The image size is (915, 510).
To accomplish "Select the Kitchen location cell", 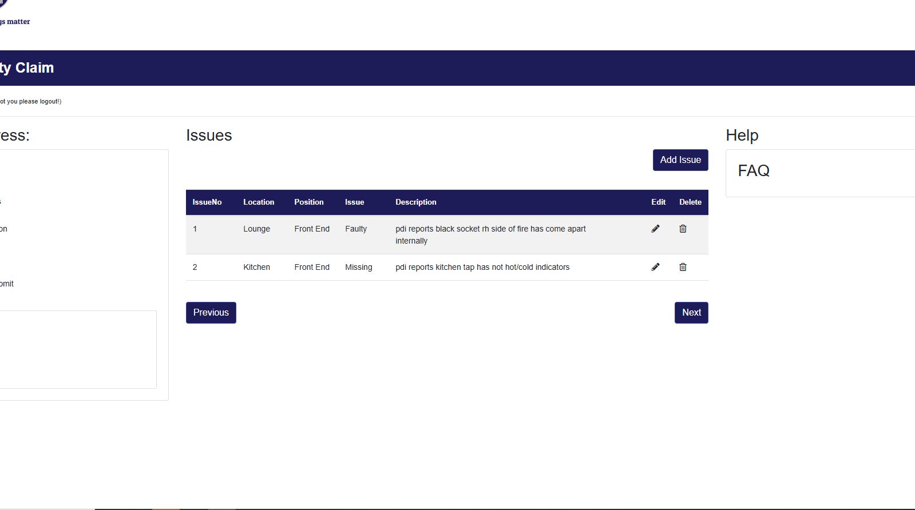I will (256, 268).
